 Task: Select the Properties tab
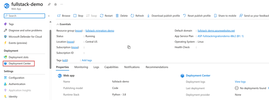point(62,67)
